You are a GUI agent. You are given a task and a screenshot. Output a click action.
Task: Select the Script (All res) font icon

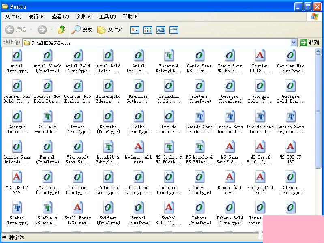pyautogui.click(x=260, y=177)
